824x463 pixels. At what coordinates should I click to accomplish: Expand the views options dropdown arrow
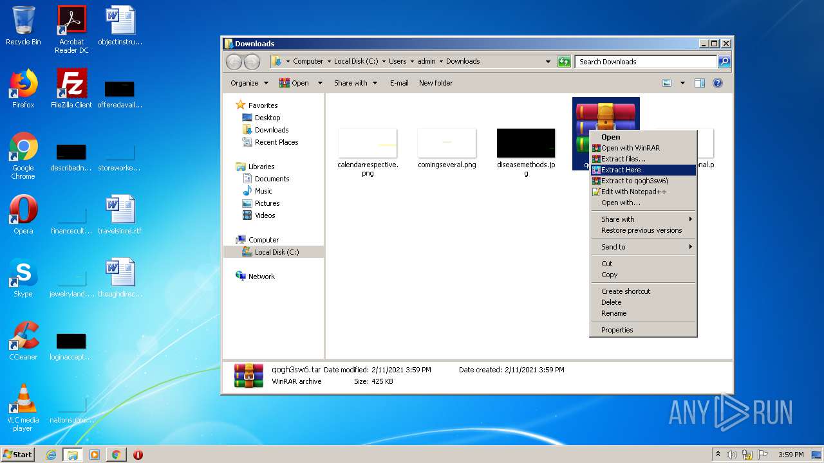pyautogui.click(x=682, y=83)
